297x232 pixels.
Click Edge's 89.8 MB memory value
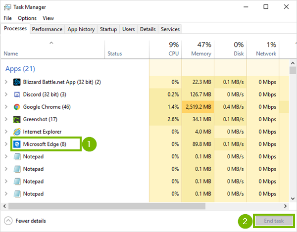coord(202,144)
